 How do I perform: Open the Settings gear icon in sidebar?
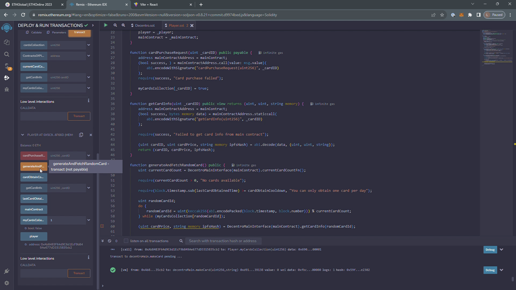coord(7,283)
